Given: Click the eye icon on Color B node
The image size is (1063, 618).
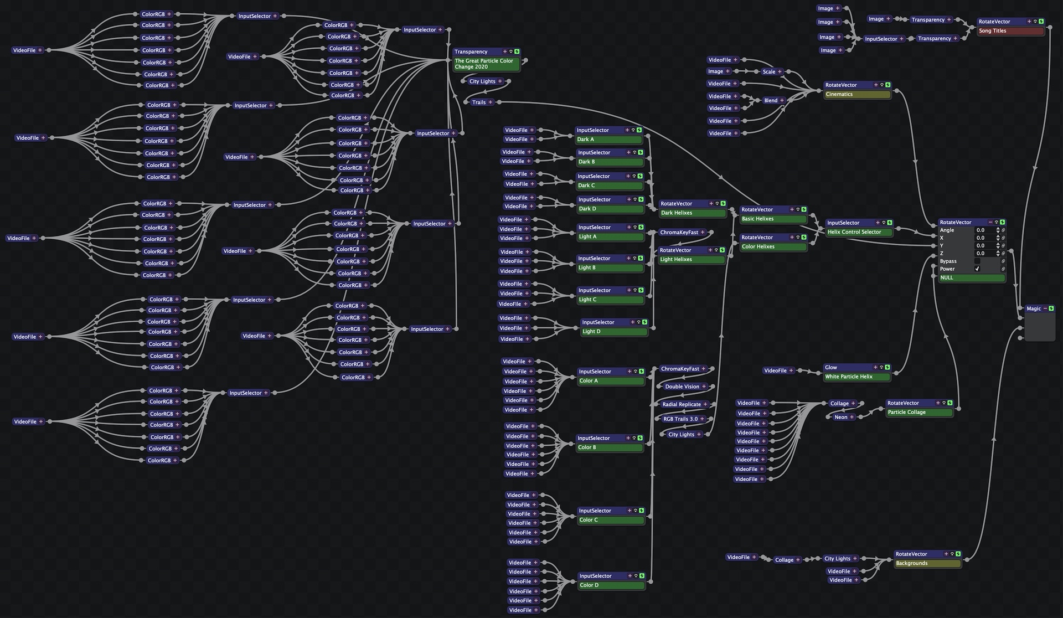Looking at the screenshot, I should click(634, 438).
